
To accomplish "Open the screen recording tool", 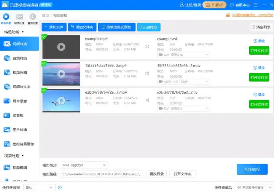I will [x=19, y=101].
